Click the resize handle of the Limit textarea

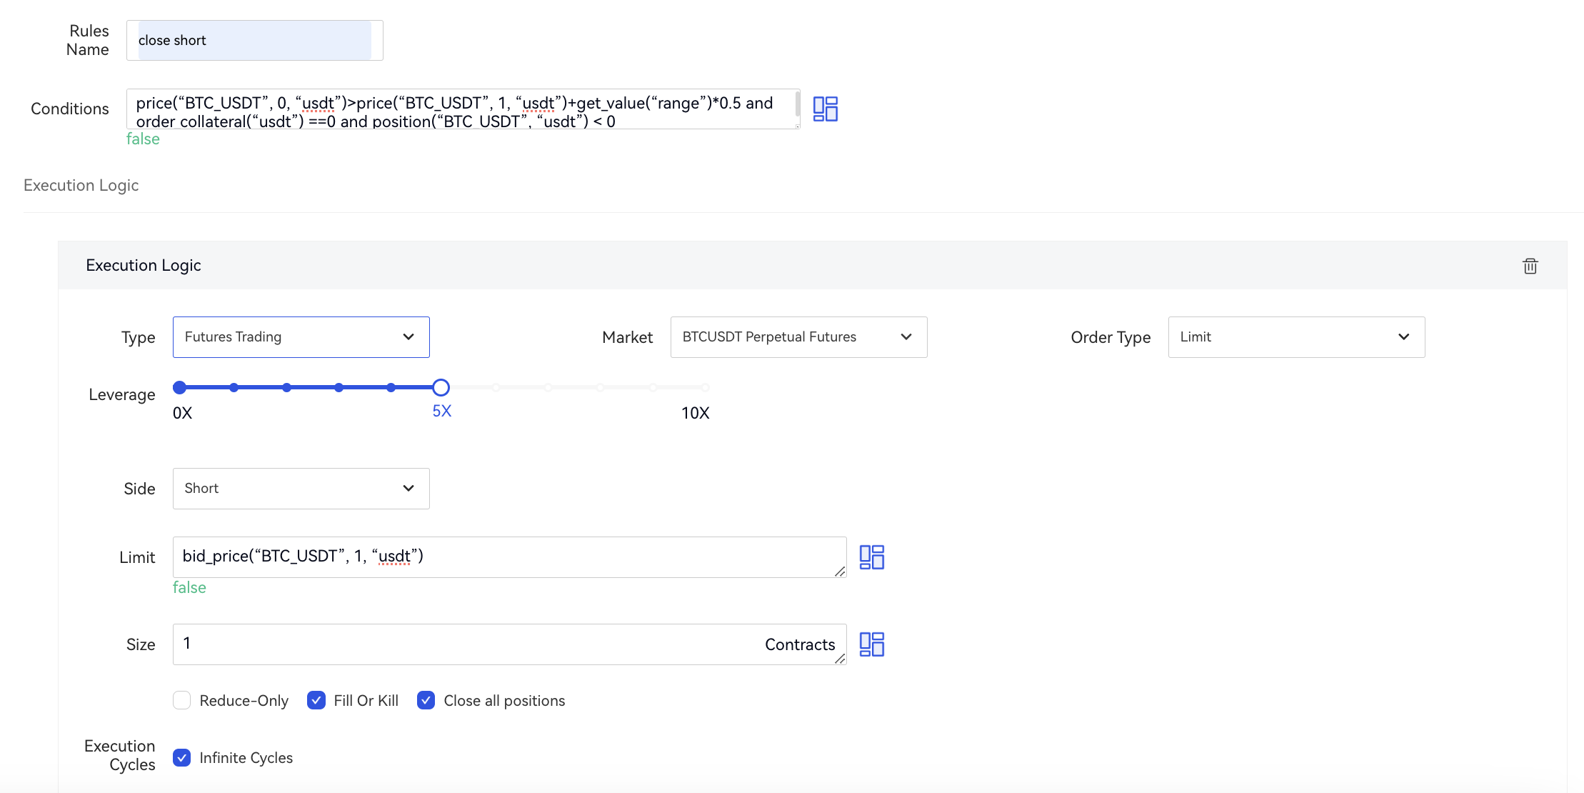840,572
